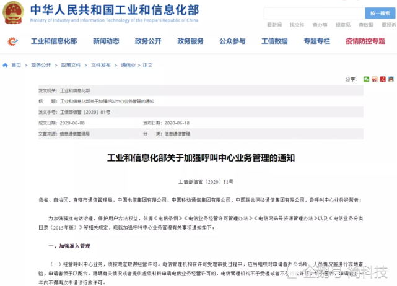This screenshot has height=286, width=397.
Task: Open the 工信数据 nav menu
Action: click(274, 41)
